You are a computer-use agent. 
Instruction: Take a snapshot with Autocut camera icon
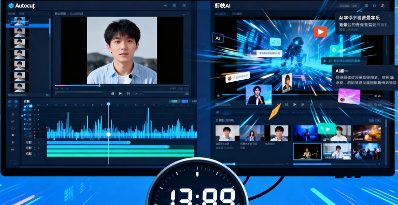click(187, 93)
